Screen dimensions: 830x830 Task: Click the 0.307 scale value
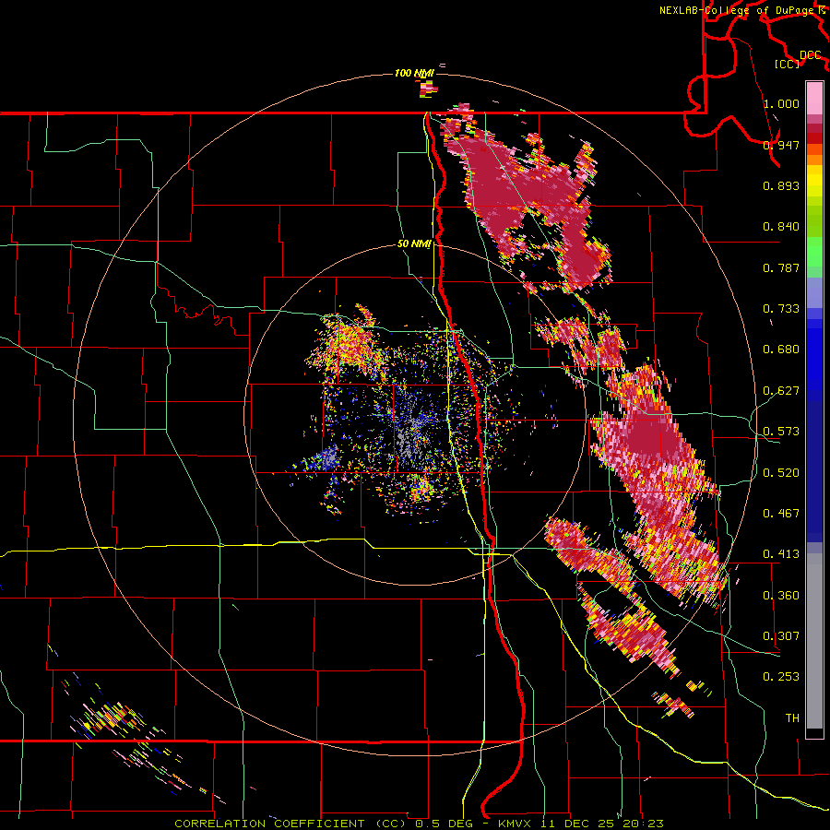[x=781, y=636]
